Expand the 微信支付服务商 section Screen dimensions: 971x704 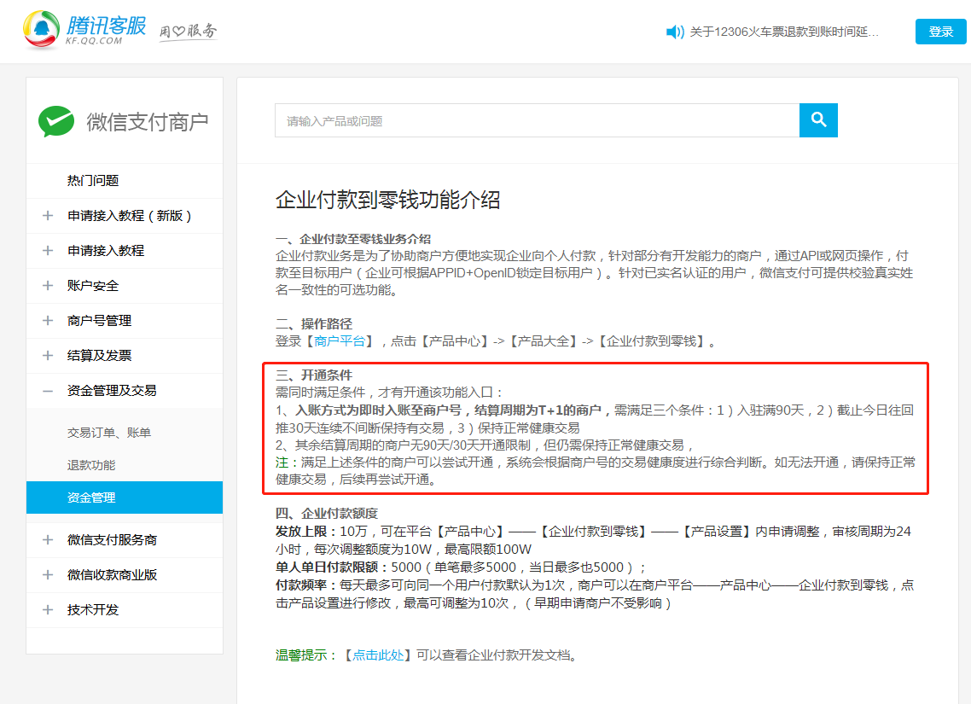[48, 540]
